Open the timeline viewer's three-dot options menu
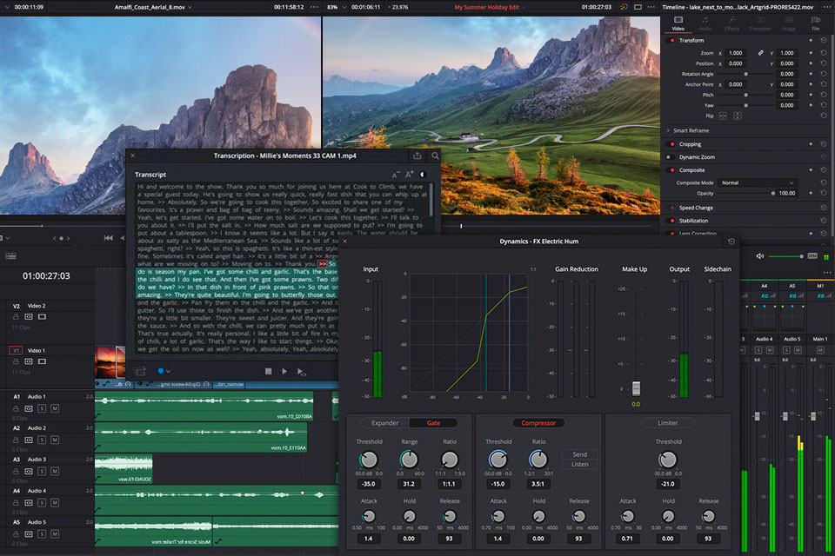Image resolution: width=835 pixels, height=556 pixels. [651, 7]
